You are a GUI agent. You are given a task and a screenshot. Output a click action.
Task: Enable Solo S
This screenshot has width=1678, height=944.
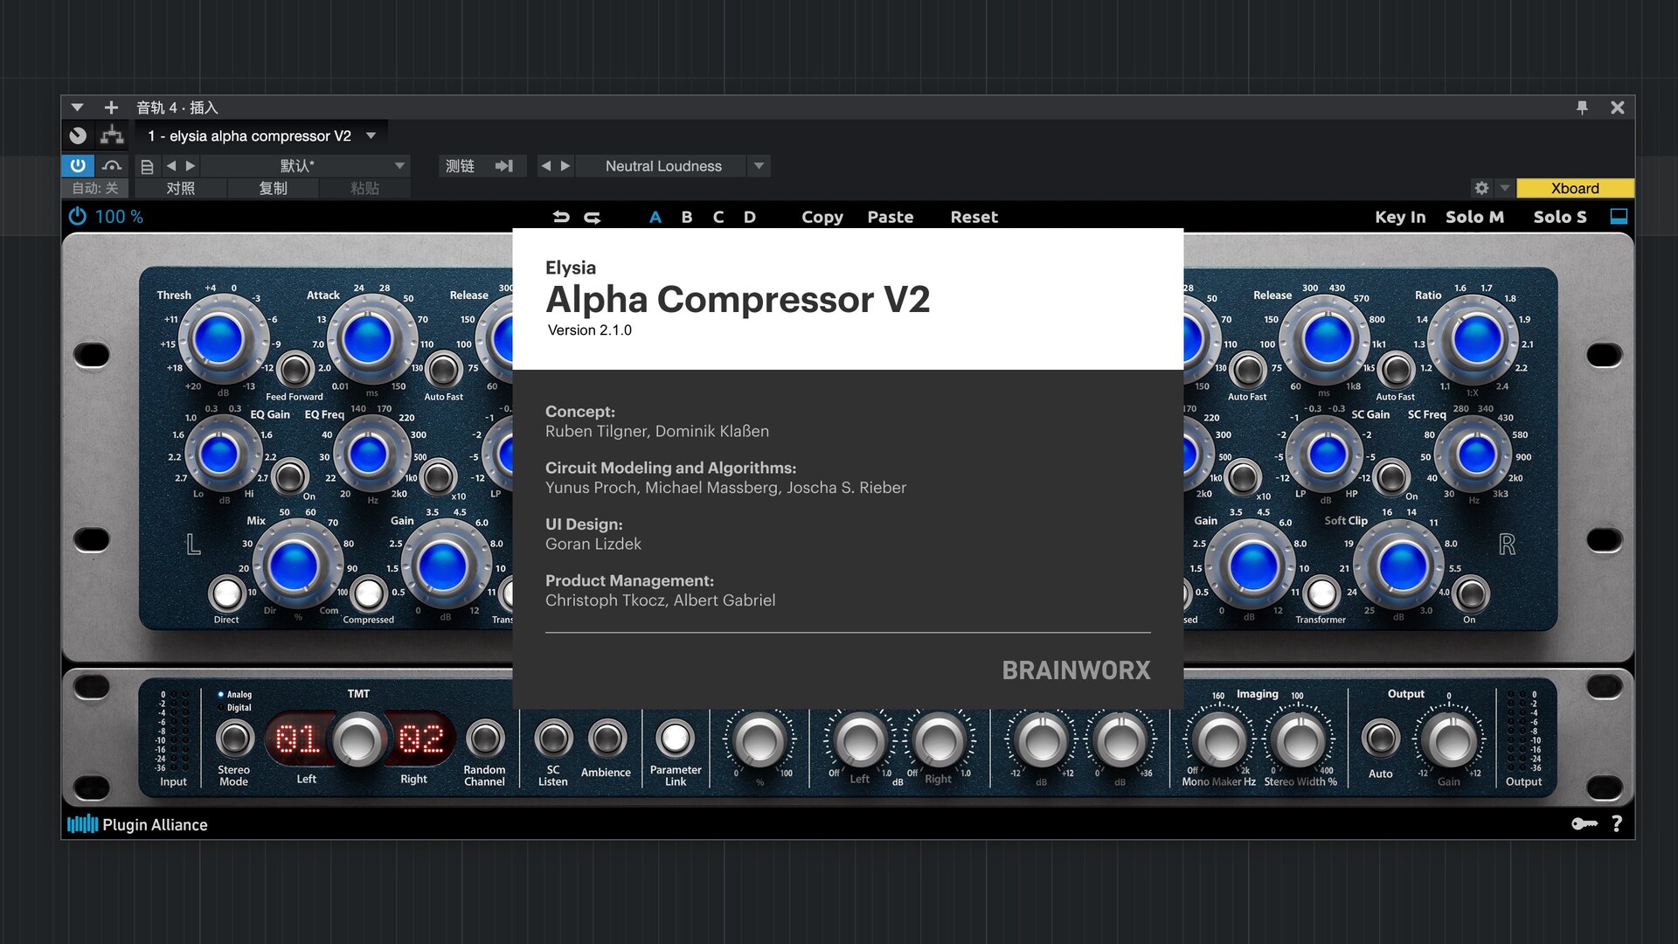point(1560,217)
